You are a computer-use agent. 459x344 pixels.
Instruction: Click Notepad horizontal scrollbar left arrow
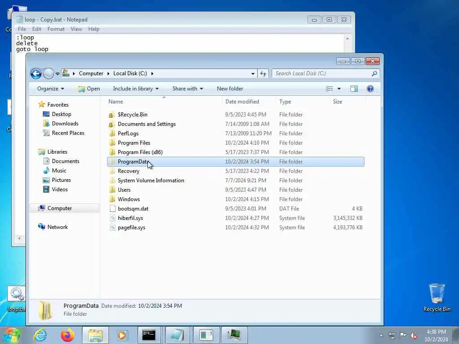19,238
